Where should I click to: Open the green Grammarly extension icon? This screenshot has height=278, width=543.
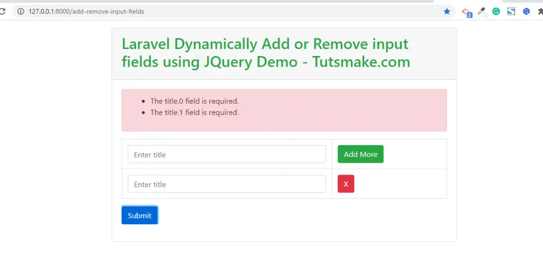(496, 12)
